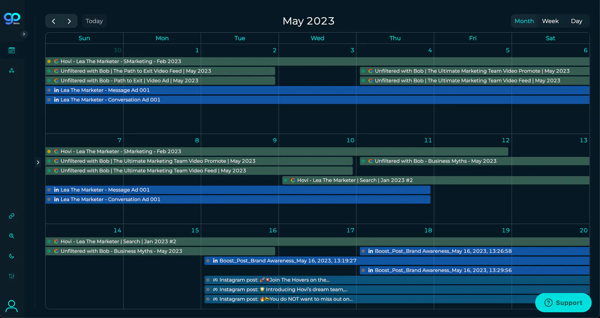
Task: Click the 'Wed' column header
Action: [x=317, y=38]
